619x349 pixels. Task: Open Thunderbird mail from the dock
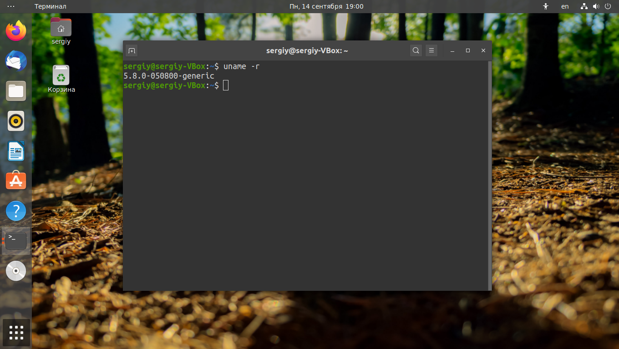16,61
